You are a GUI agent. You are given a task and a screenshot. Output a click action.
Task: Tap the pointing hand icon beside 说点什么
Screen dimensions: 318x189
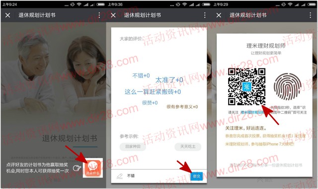click(77, 168)
